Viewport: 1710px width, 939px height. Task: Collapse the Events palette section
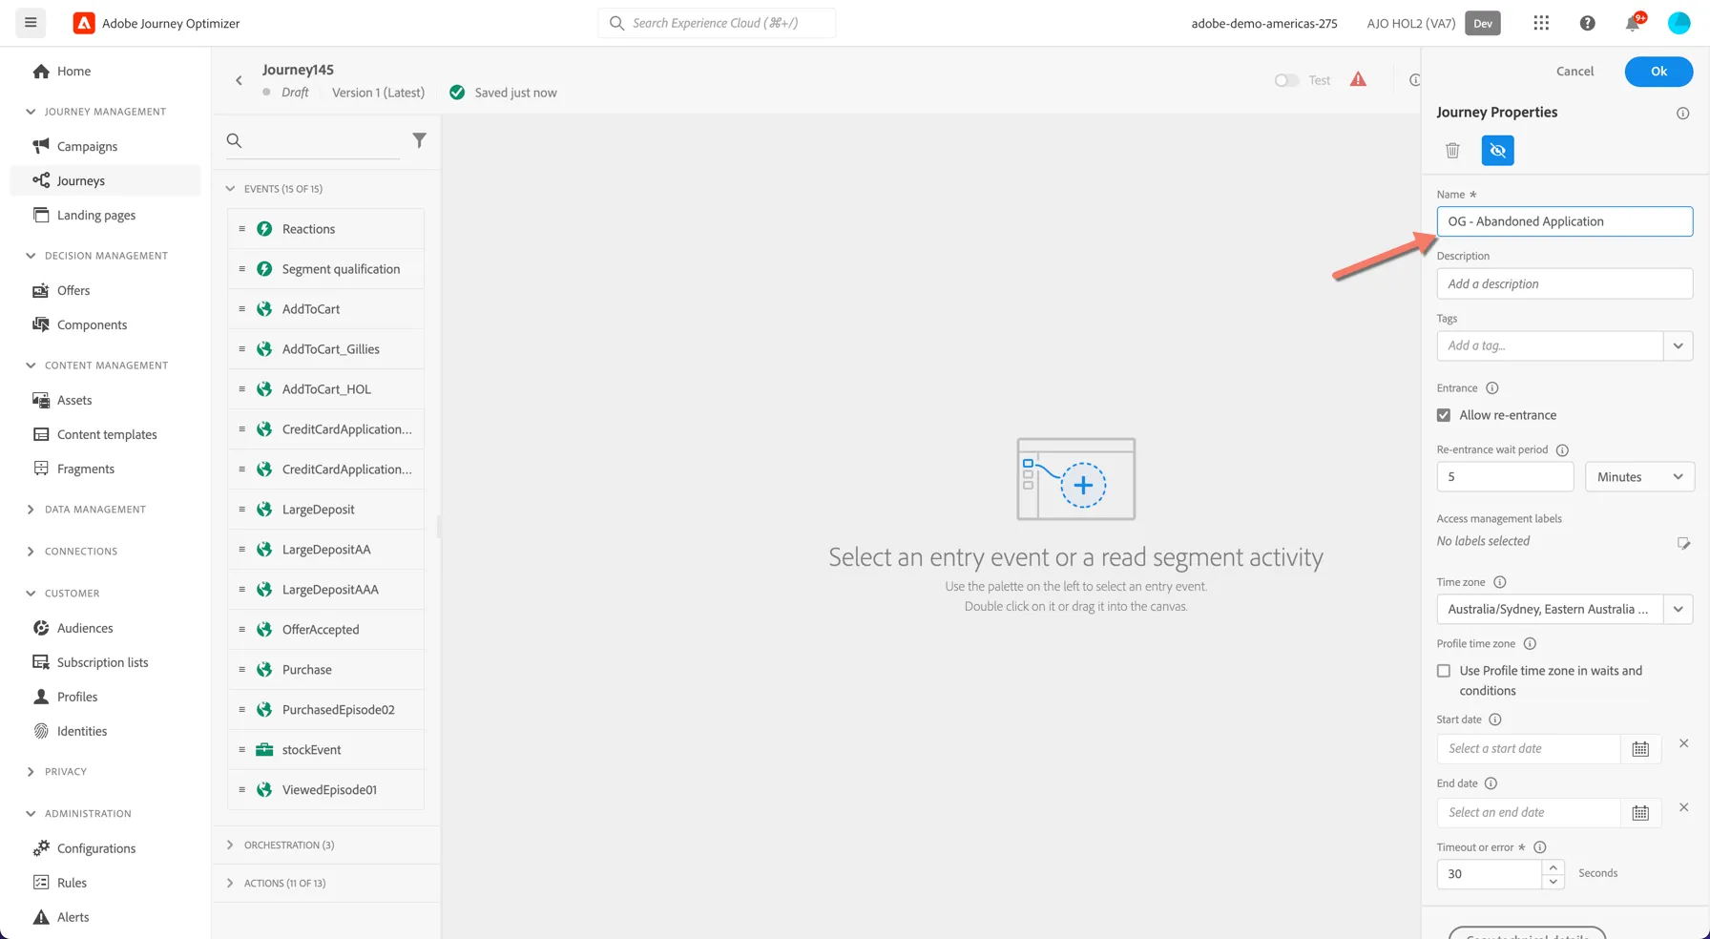point(230,189)
